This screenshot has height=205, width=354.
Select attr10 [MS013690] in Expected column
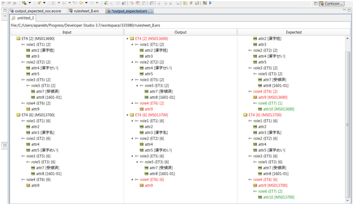pyautogui.click(x=278, y=109)
